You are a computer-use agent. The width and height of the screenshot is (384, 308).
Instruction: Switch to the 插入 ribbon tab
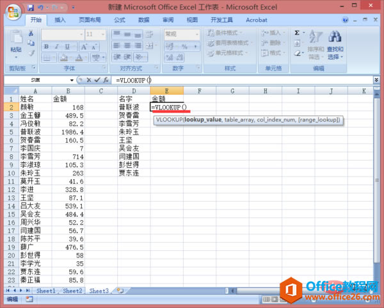coord(60,20)
